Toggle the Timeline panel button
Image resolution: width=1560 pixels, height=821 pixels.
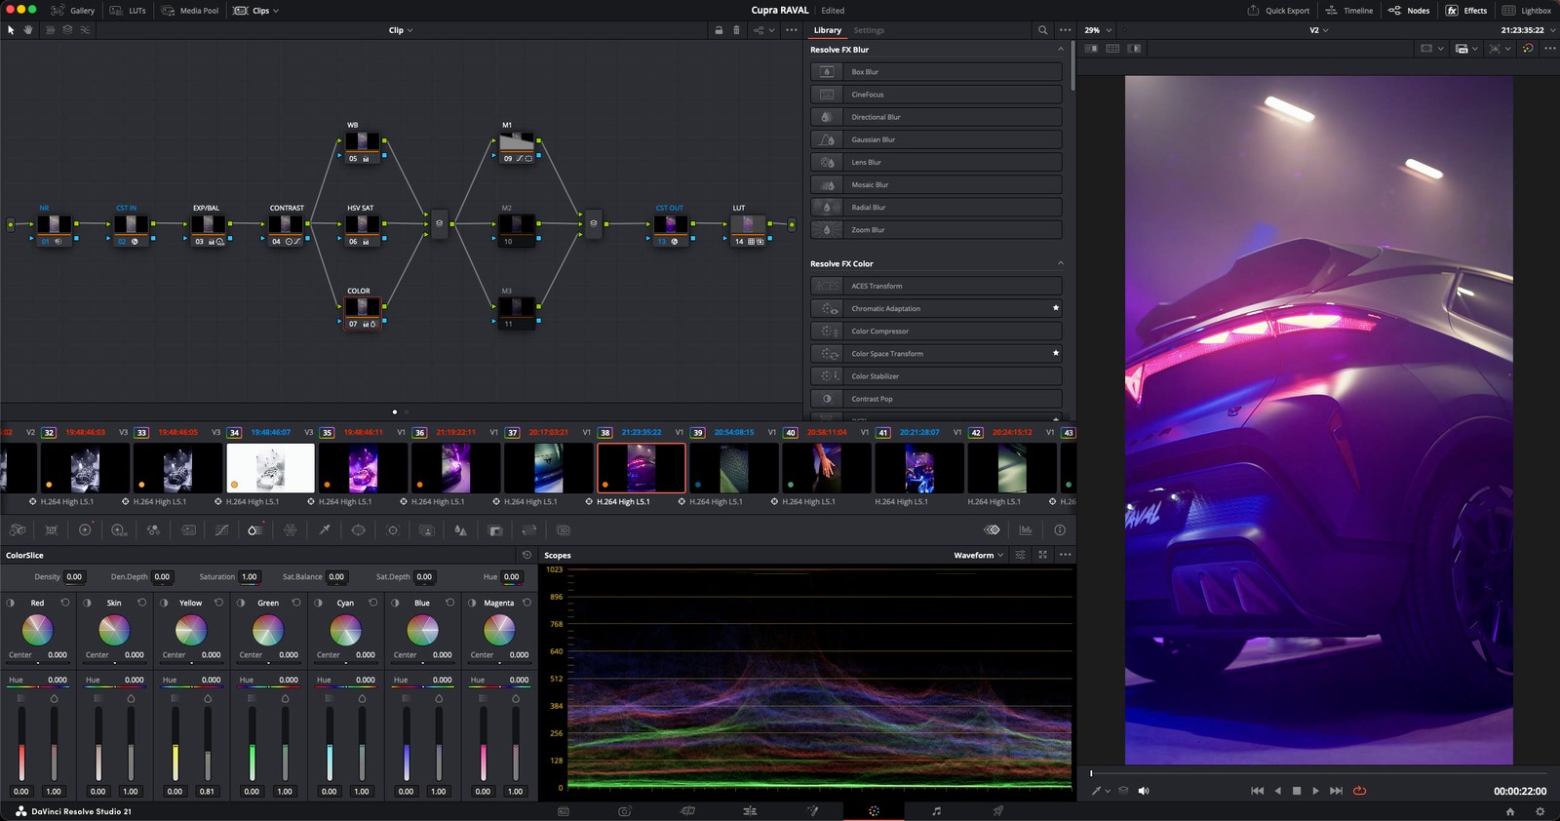(x=1348, y=11)
